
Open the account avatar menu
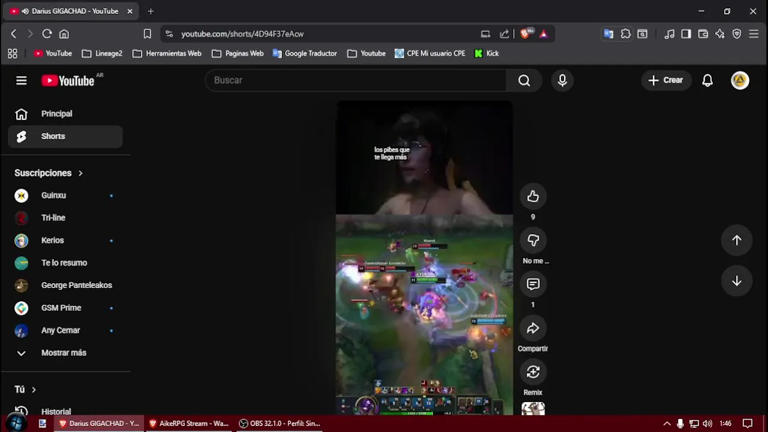point(740,80)
